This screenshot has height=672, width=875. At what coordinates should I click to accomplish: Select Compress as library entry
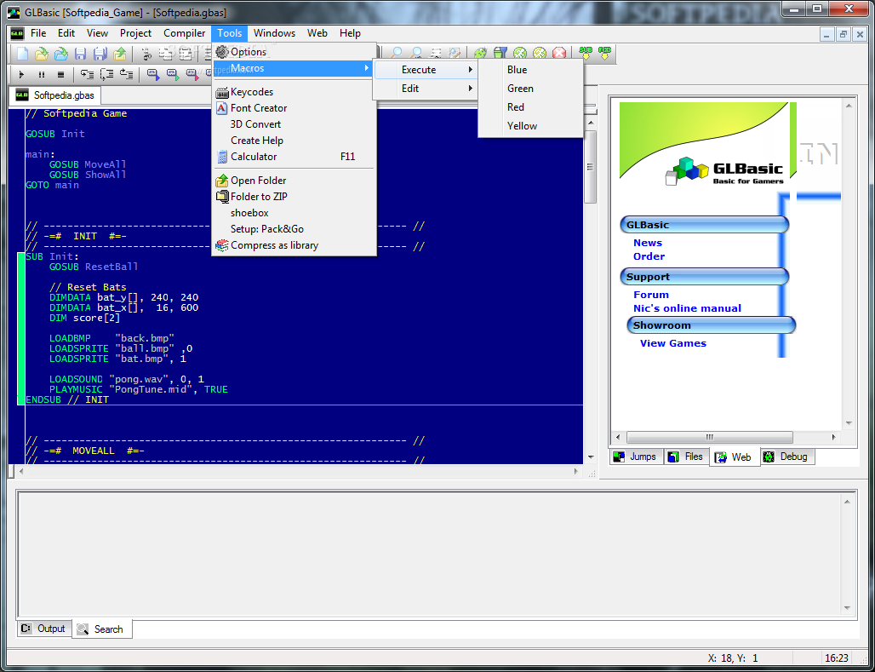(295, 245)
